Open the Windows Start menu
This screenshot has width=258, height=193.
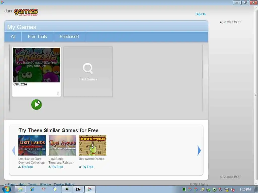coord(7,189)
